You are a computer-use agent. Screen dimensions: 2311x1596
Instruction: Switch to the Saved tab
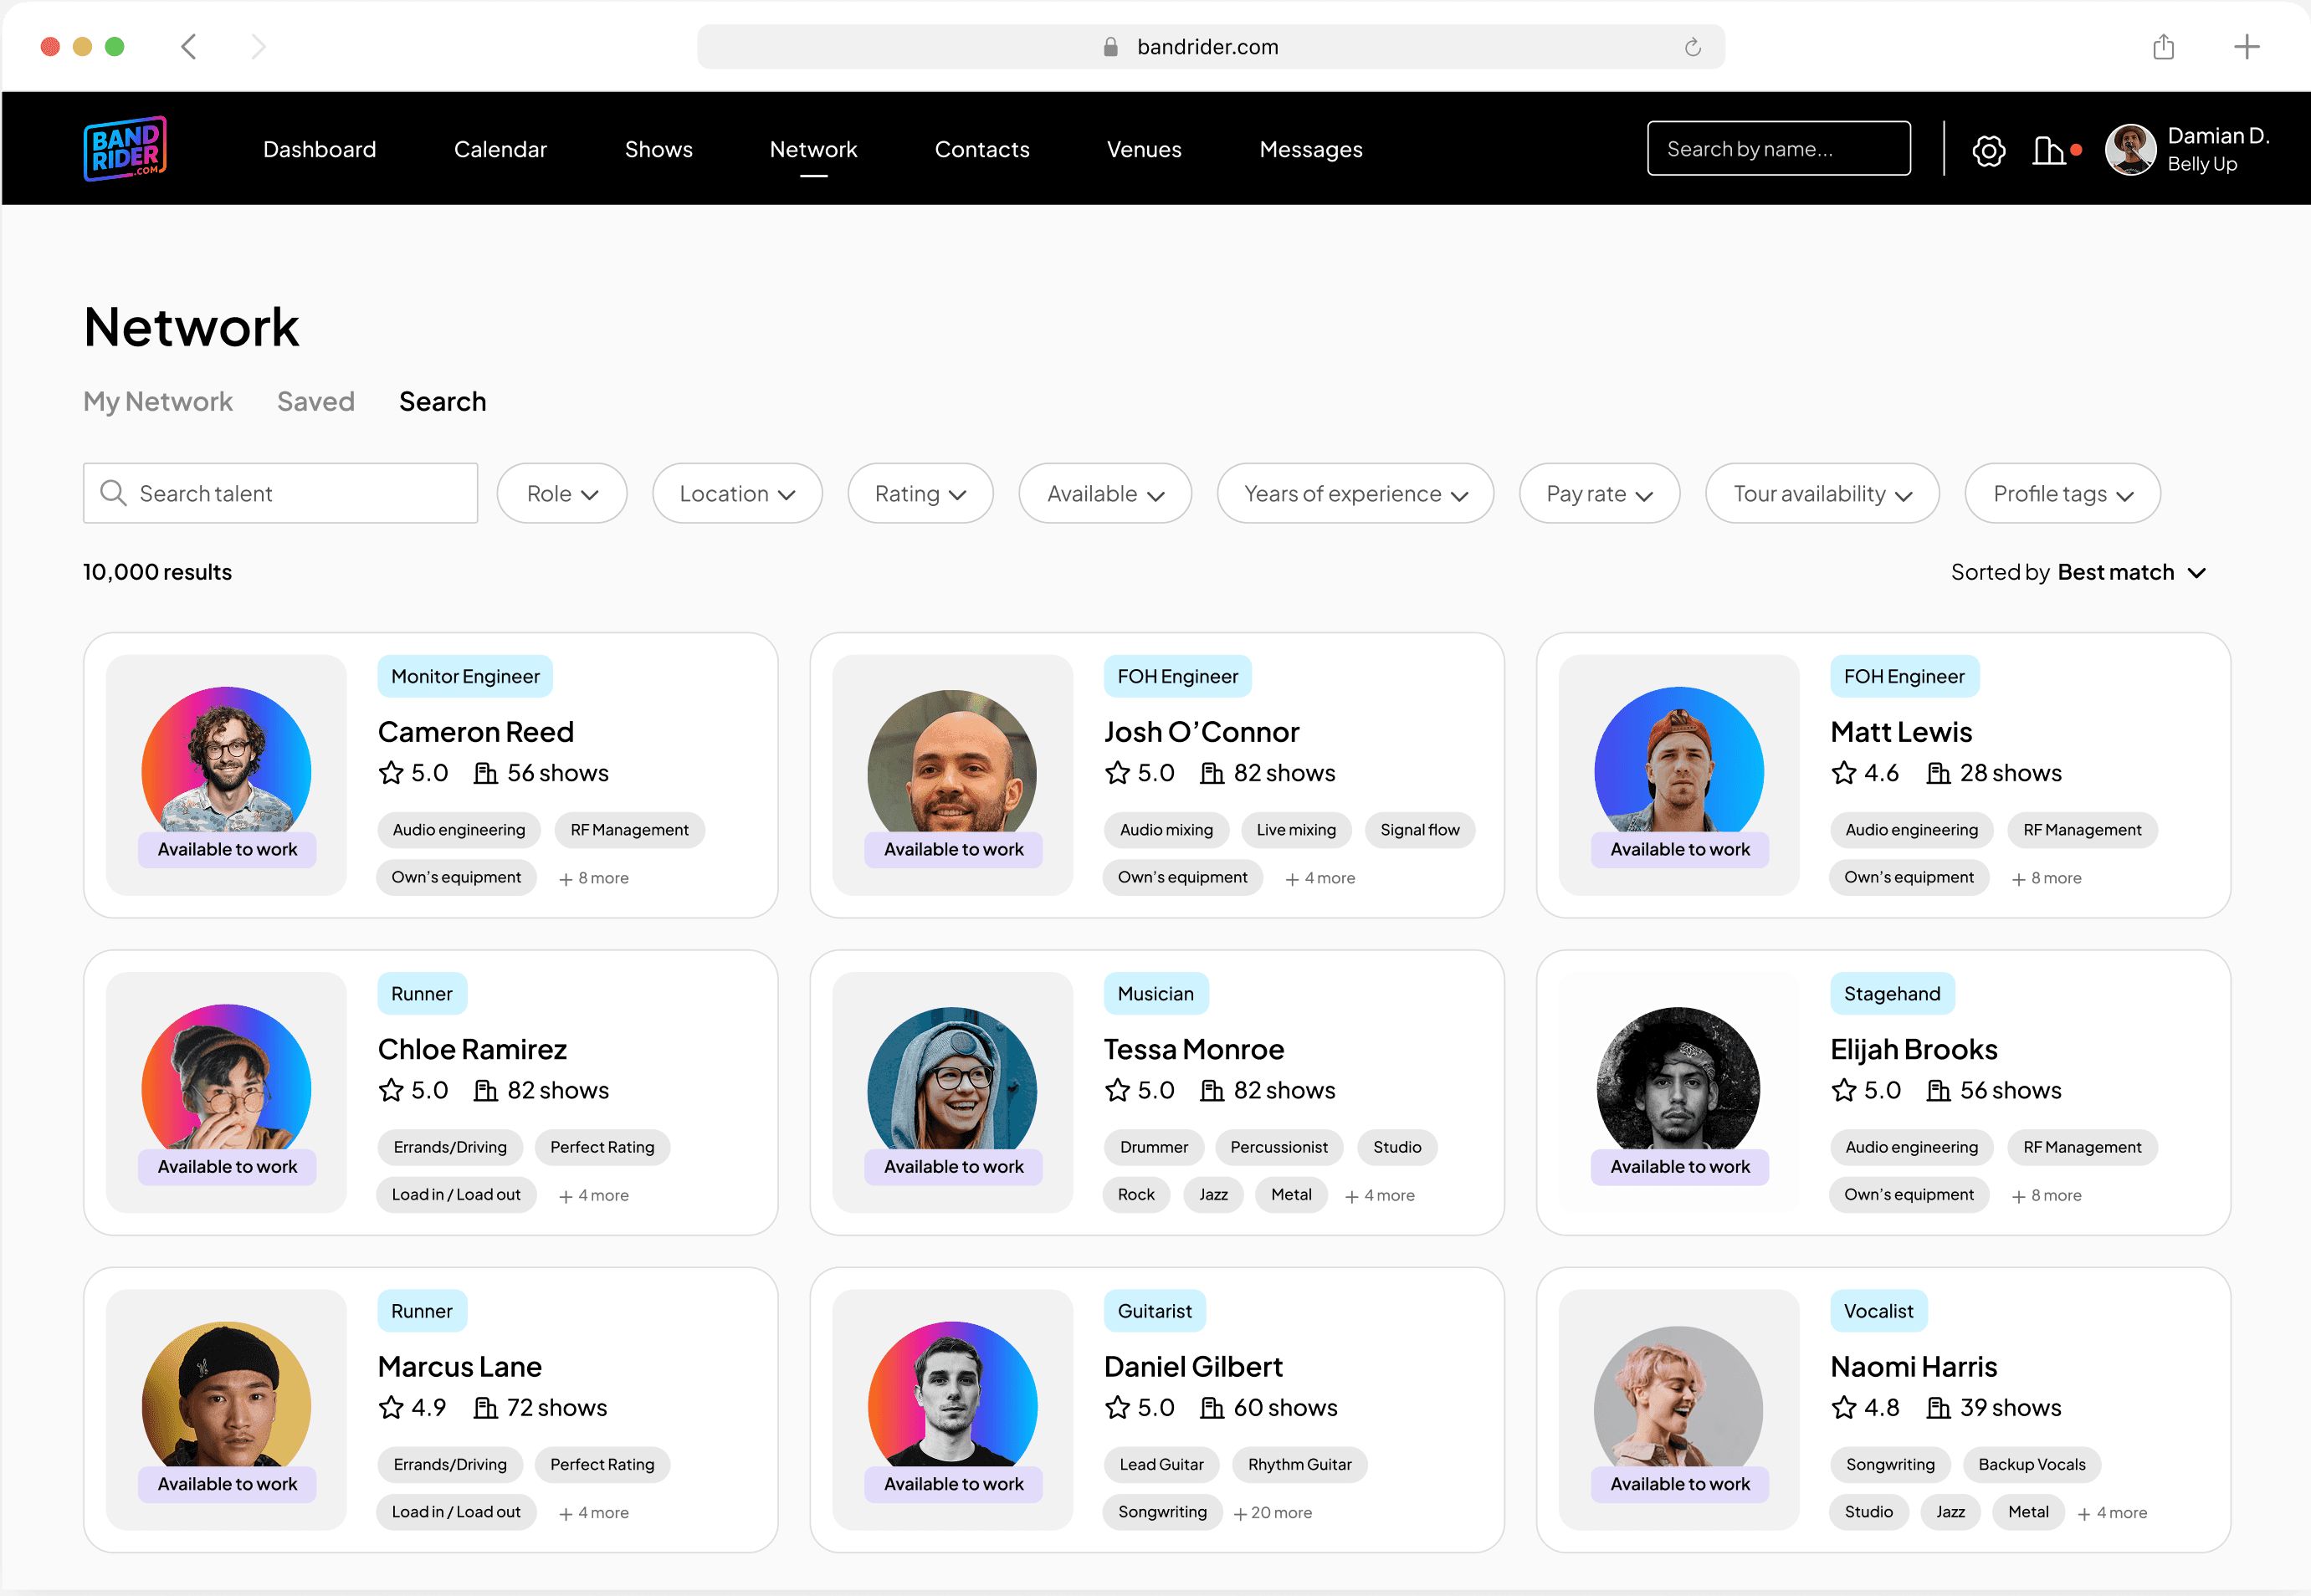315,401
